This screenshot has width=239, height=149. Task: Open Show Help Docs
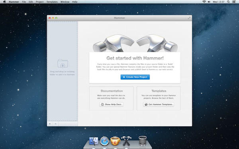112,104
